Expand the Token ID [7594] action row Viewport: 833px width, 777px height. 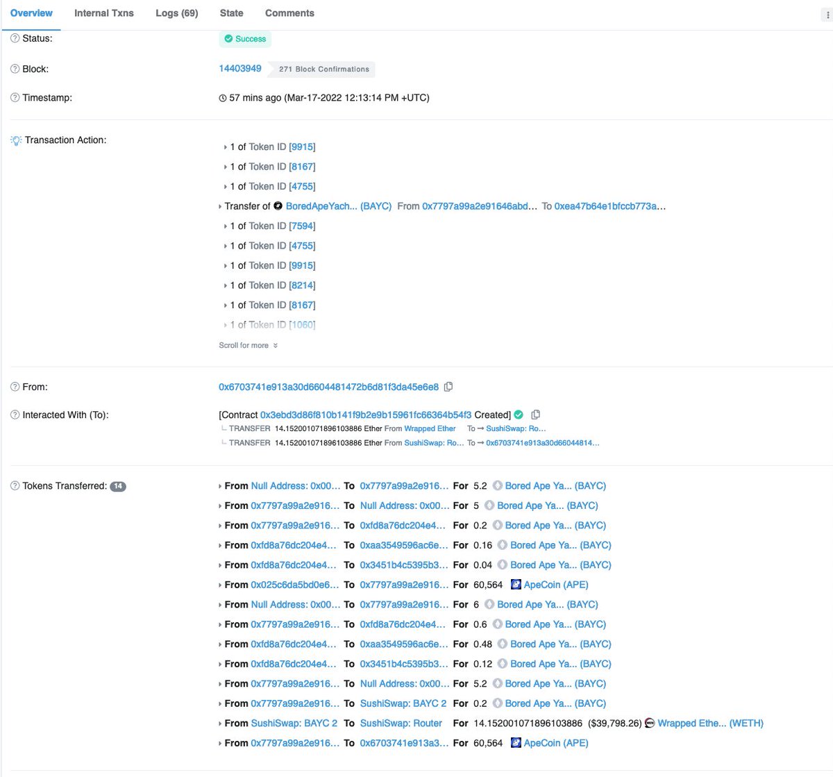click(x=225, y=226)
